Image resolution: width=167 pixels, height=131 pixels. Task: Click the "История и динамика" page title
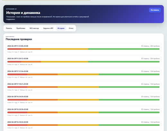(23, 13)
